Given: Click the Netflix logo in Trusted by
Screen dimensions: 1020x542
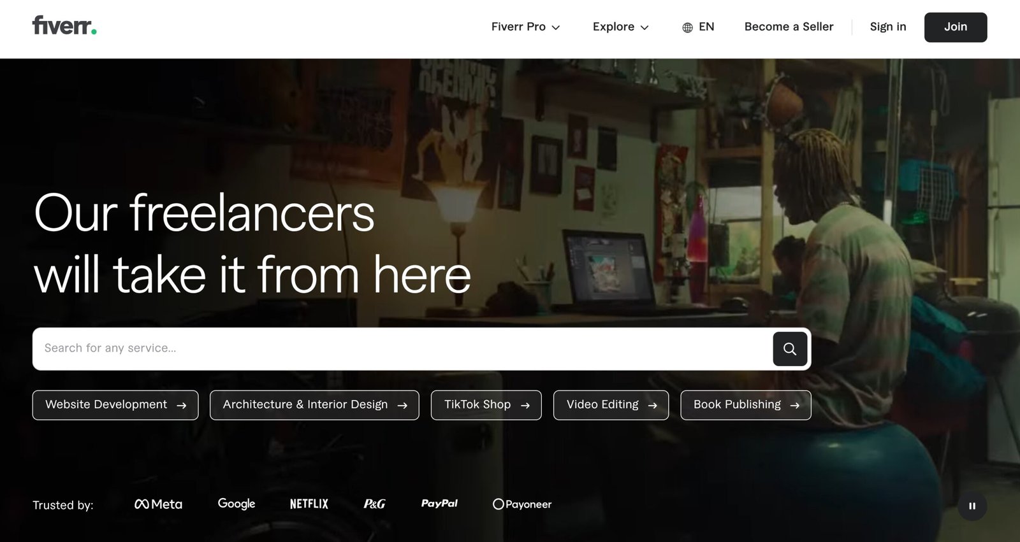Looking at the screenshot, I should pyautogui.click(x=309, y=504).
